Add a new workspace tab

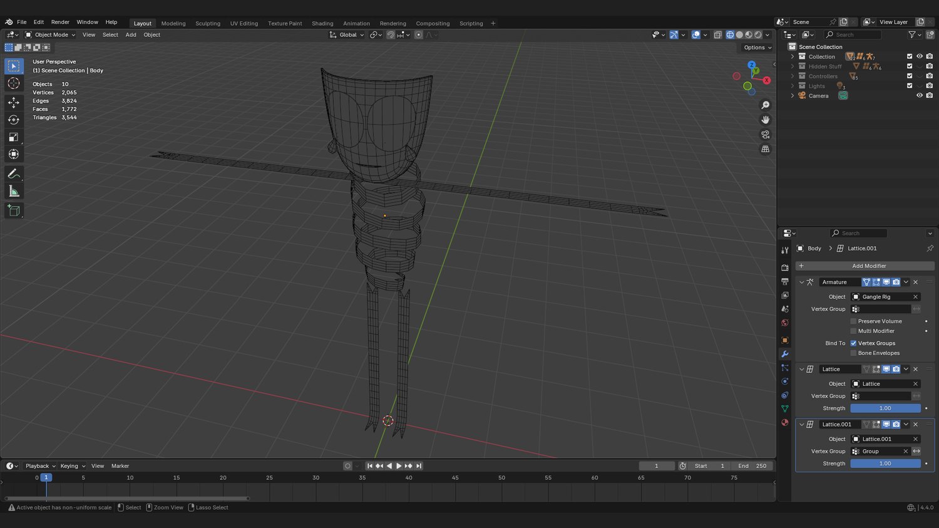(493, 24)
